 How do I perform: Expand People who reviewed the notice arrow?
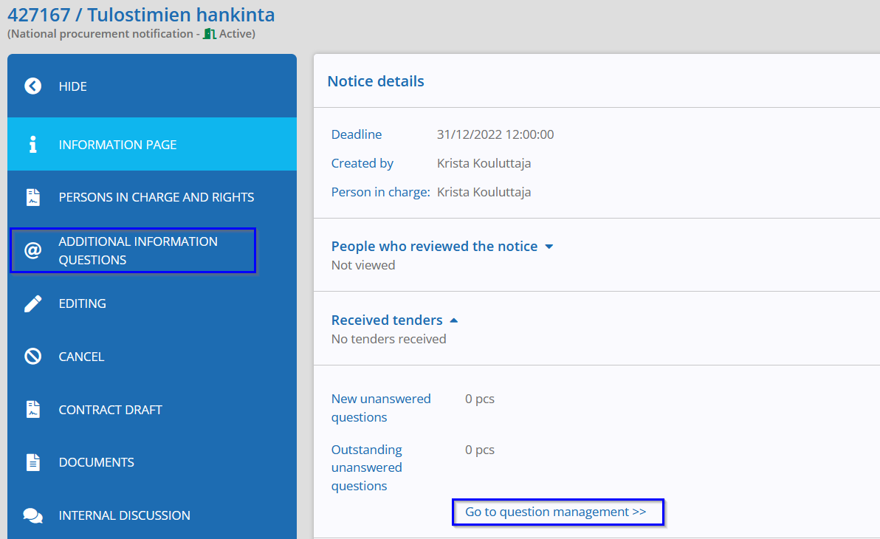pos(549,247)
